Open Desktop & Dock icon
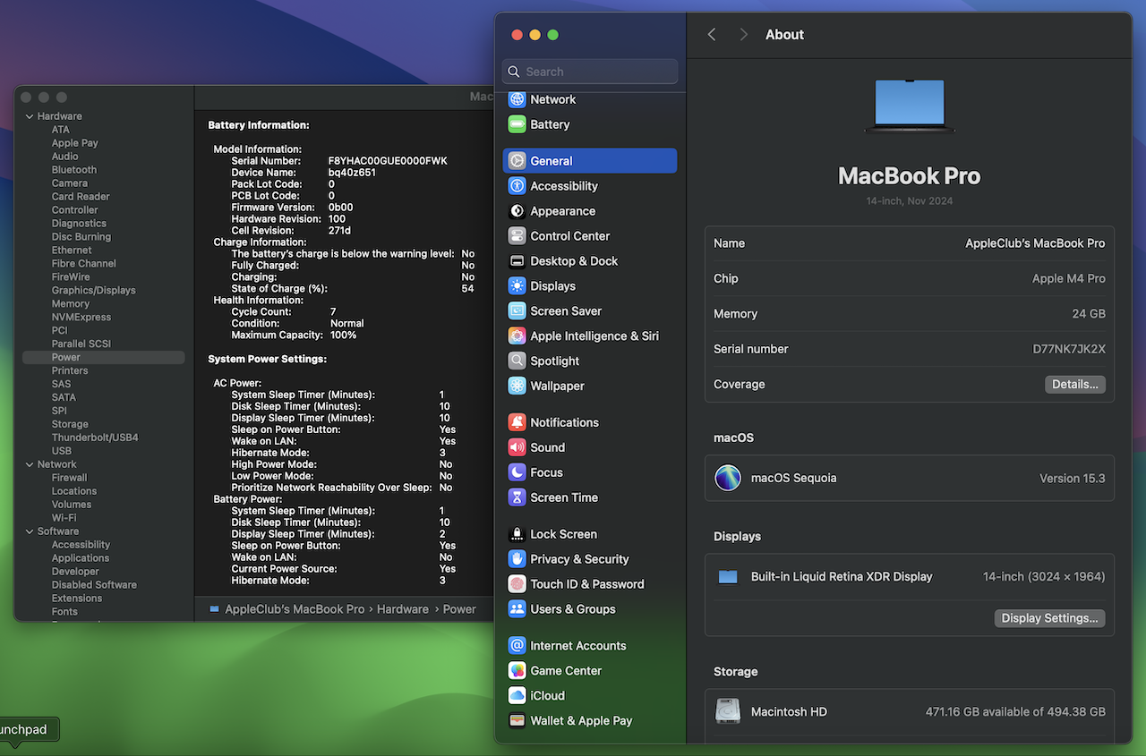Viewport: 1146px width, 756px height. pyautogui.click(x=517, y=261)
